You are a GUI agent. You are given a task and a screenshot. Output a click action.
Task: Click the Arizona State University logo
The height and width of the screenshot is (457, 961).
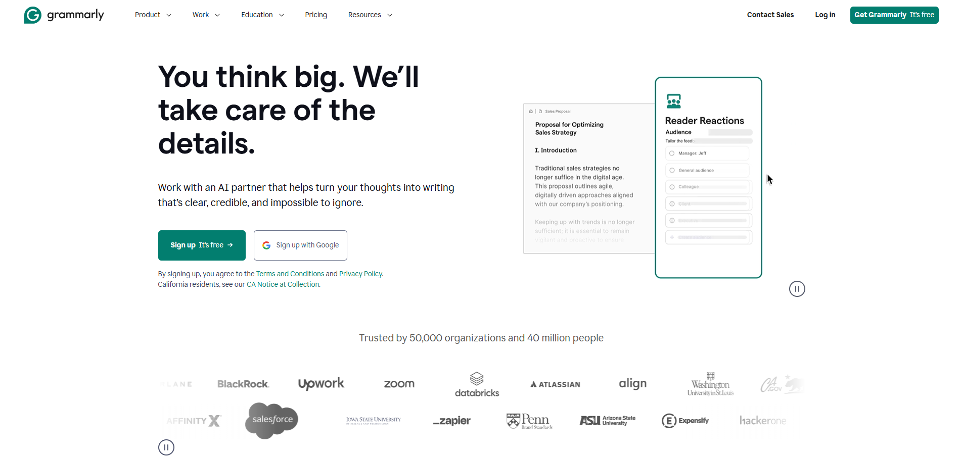[x=607, y=421]
